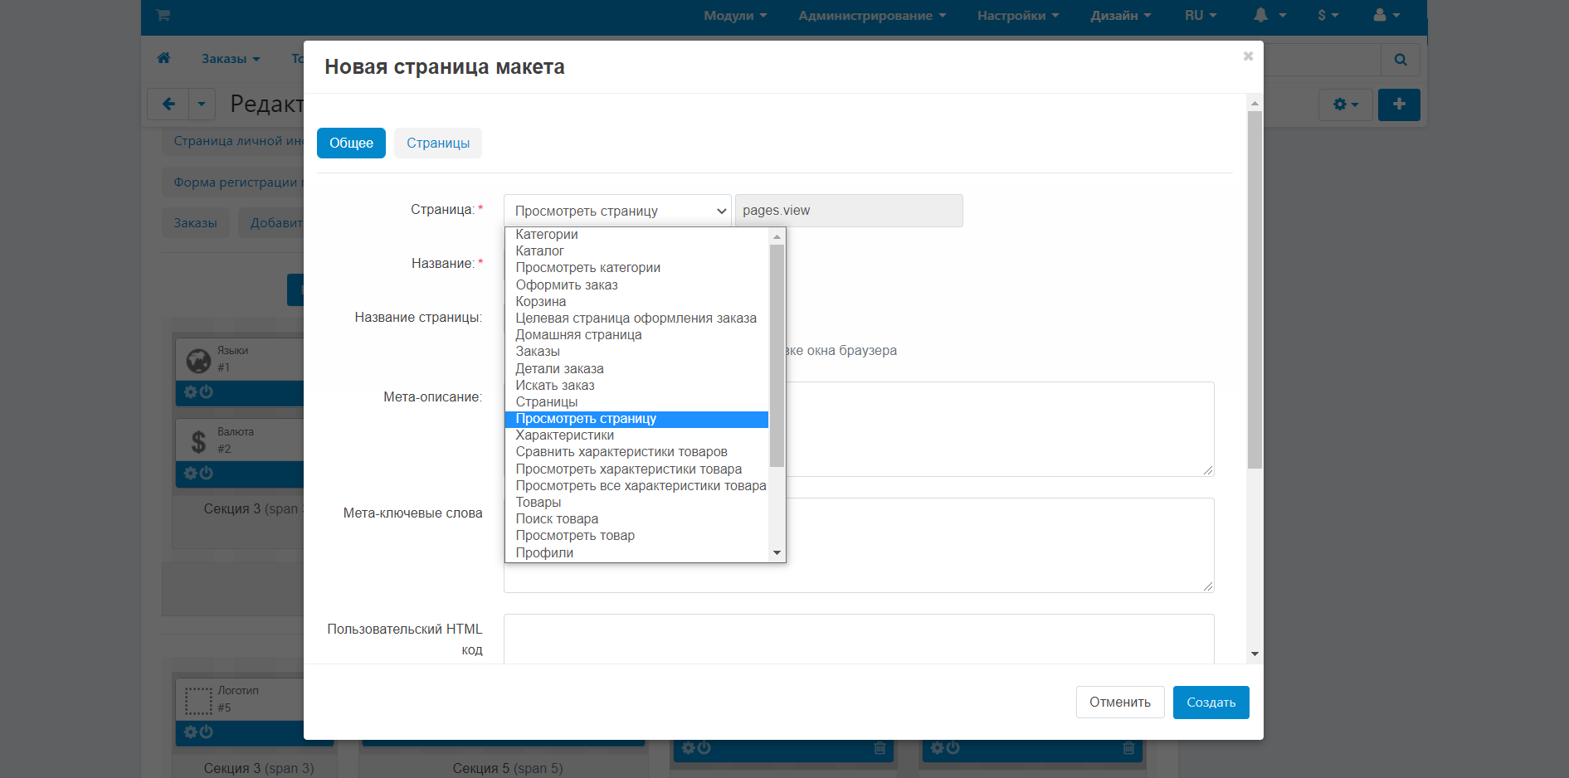Open the notifications bell icon
1569x778 pixels.
[x=1260, y=15]
